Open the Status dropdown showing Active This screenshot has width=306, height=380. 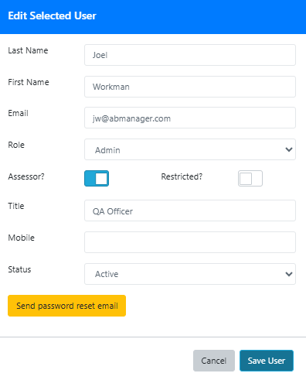(x=190, y=274)
